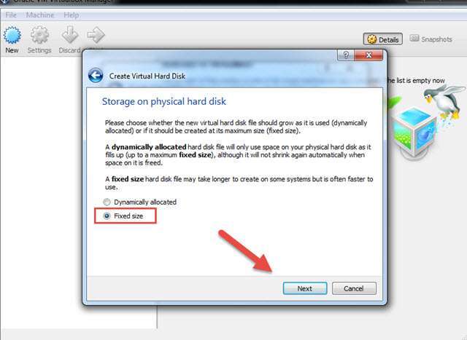Screen dimensions: 467x340
Task: Open the Machine menu
Action: [40, 15]
